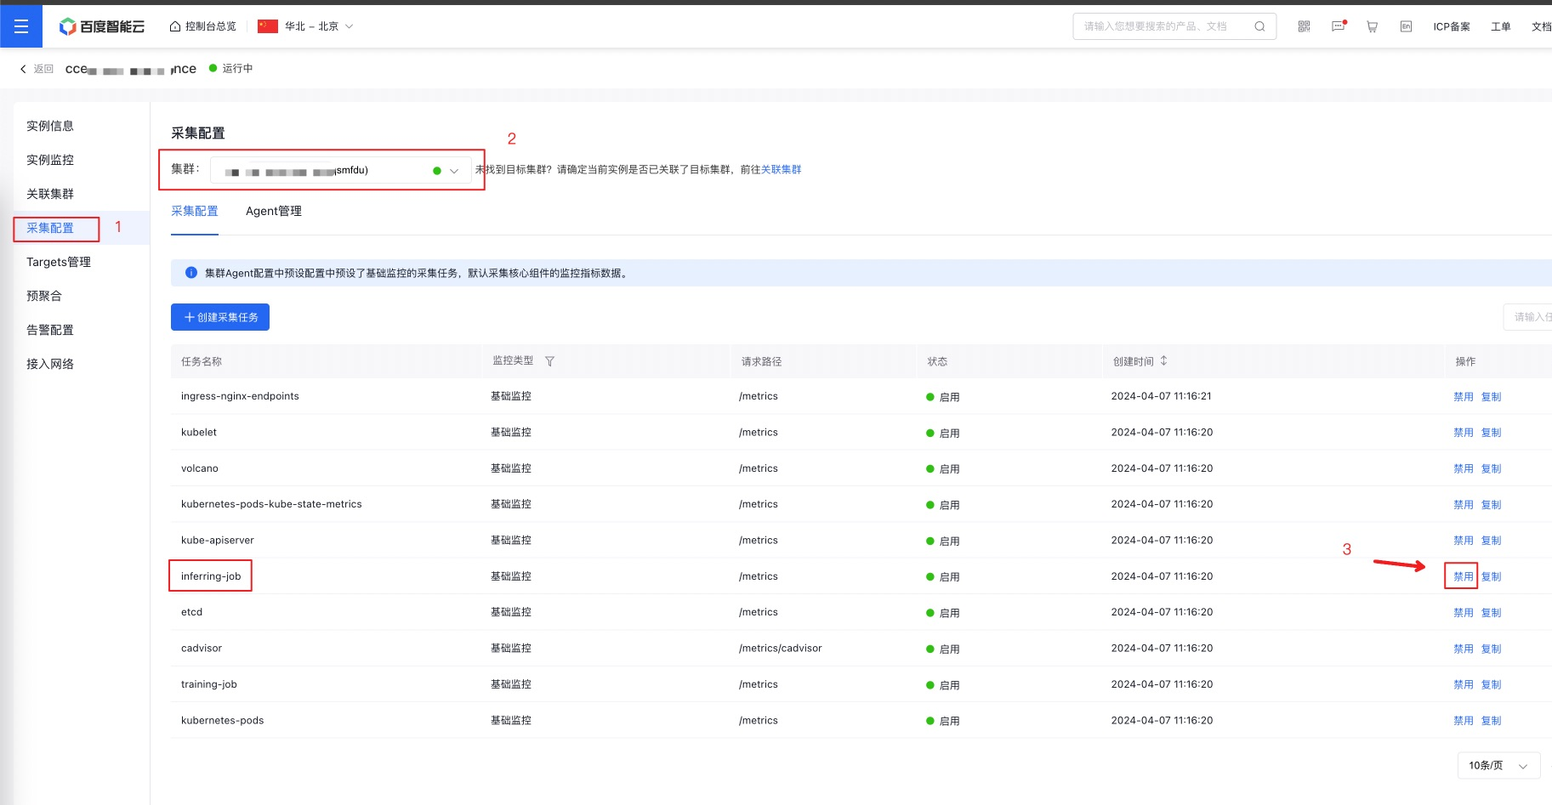The width and height of the screenshot is (1552, 805).
Task: Expand the 集群 cluster dropdown
Action: [341, 170]
